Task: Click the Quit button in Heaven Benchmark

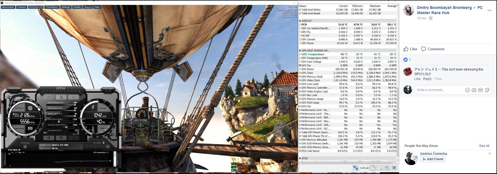Action: pyautogui.click(x=97, y=7)
